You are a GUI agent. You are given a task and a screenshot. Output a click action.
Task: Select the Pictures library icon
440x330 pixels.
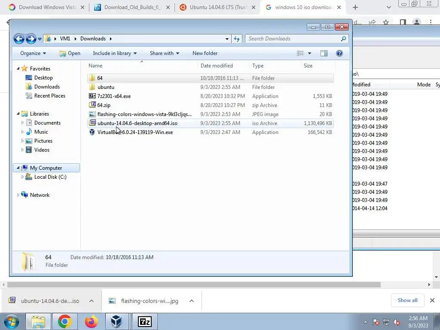pyautogui.click(x=29, y=141)
